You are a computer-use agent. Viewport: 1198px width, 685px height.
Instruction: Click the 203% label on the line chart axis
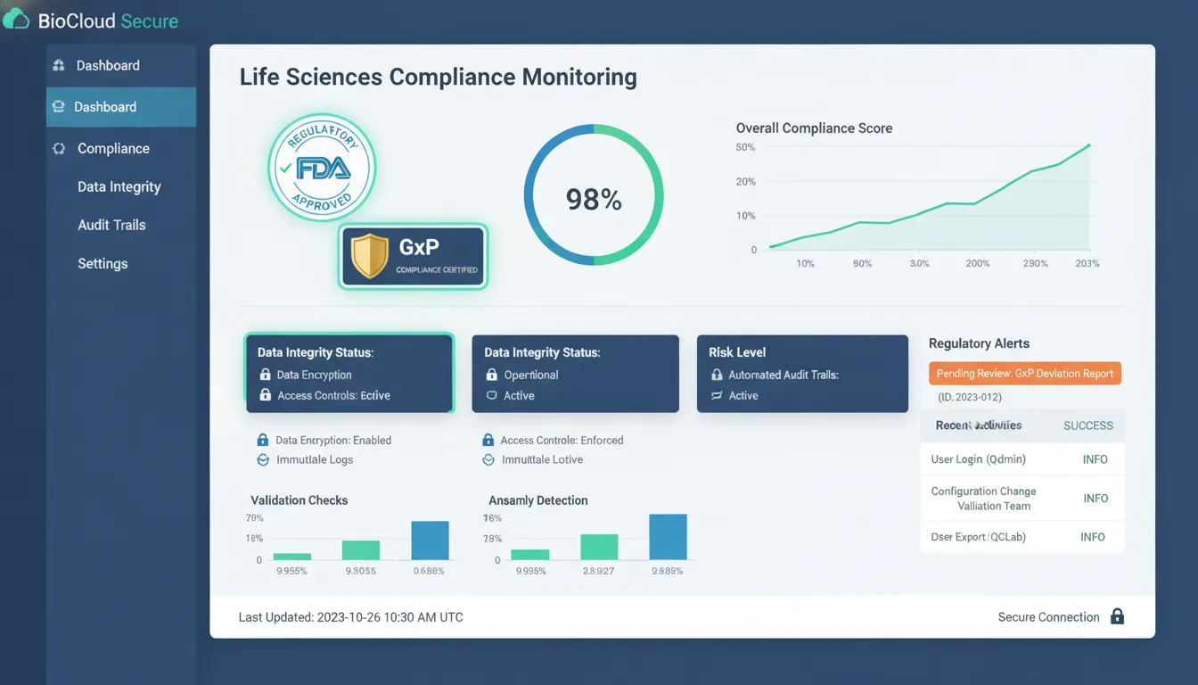click(1087, 264)
